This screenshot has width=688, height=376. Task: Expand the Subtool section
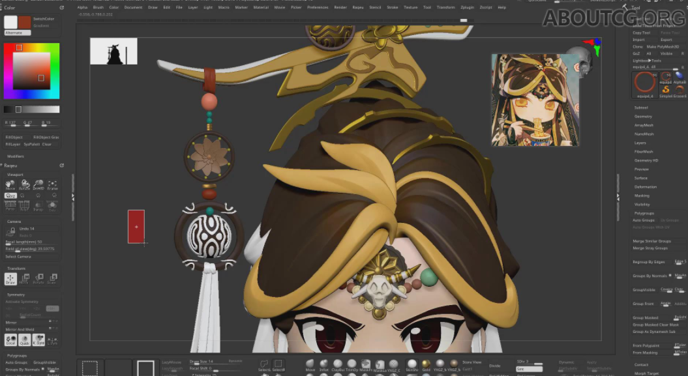click(641, 108)
